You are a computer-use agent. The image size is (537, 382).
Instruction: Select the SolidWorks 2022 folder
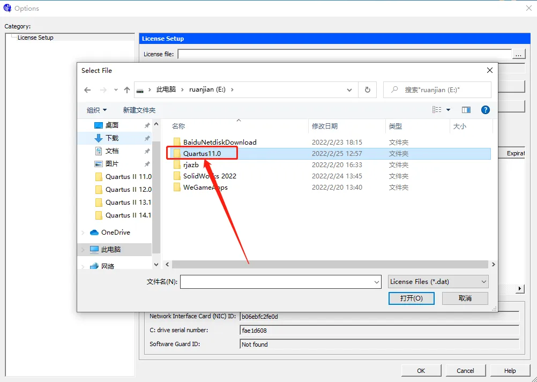(210, 176)
